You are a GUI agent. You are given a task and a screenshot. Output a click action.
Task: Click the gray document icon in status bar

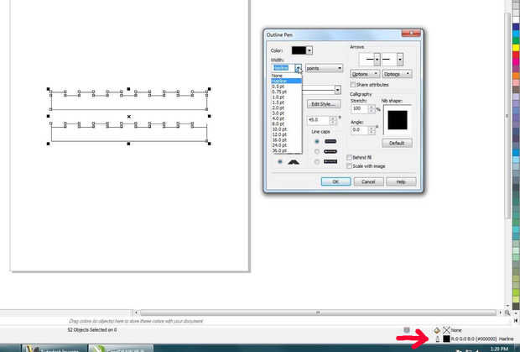click(407, 330)
